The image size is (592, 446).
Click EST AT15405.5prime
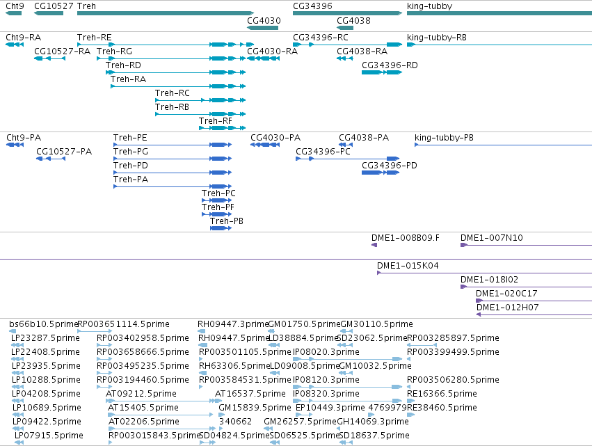(161, 415)
